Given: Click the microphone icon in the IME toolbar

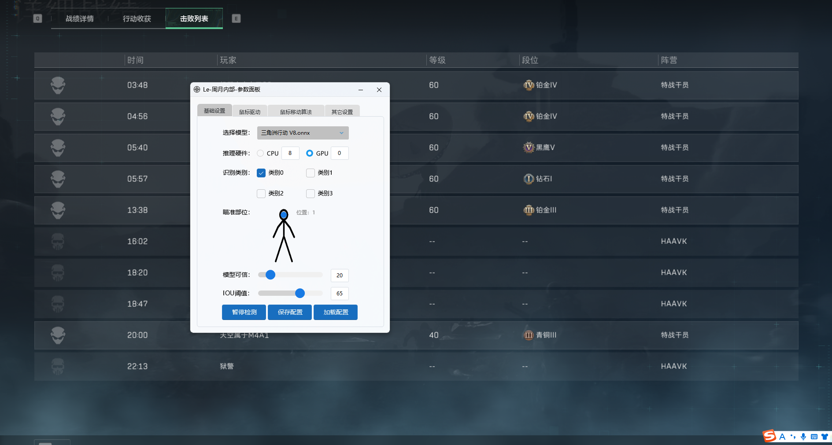Looking at the screenshot, I should coord(803,437).
